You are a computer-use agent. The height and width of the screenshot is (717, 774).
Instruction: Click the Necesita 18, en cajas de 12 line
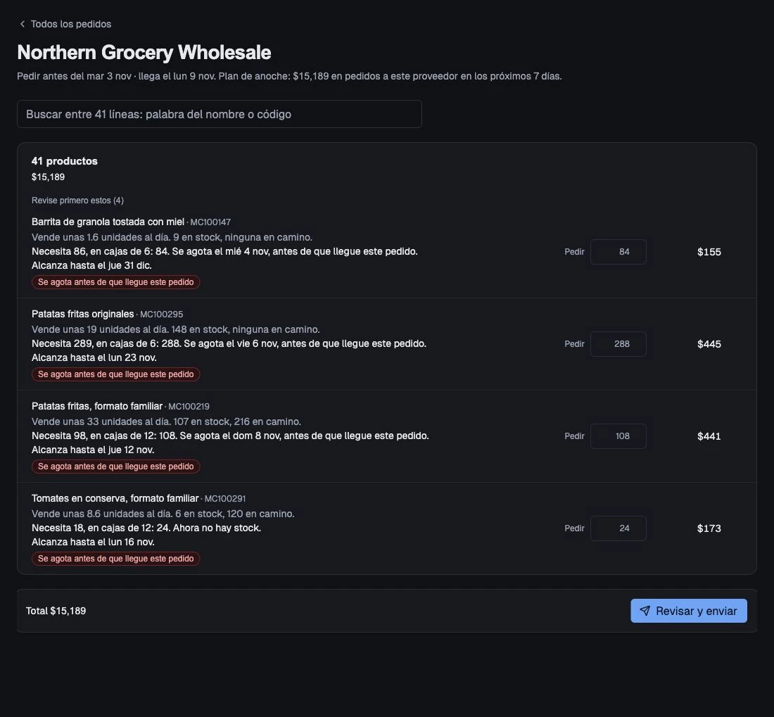146,528
